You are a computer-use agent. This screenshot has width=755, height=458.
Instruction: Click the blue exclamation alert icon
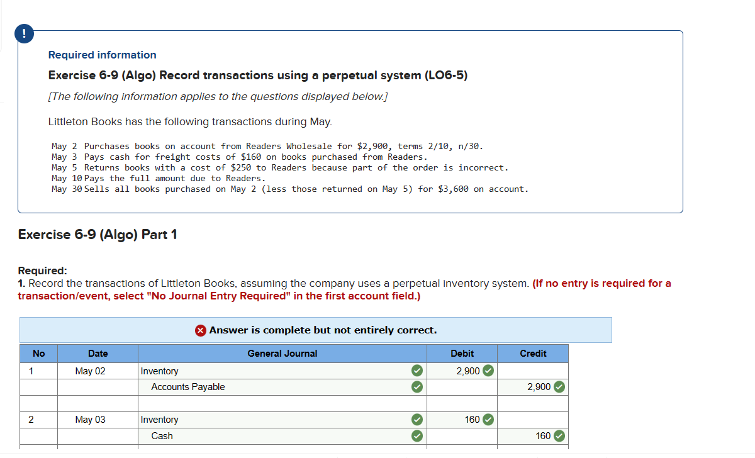pyautogui.click(x=24, y=34)
